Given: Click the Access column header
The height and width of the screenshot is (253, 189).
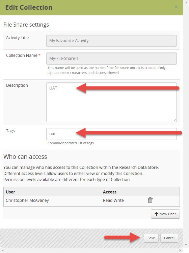Looking at the screenshot, I should 110,192.
